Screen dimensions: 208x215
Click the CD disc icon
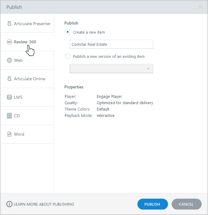(9, 116)
